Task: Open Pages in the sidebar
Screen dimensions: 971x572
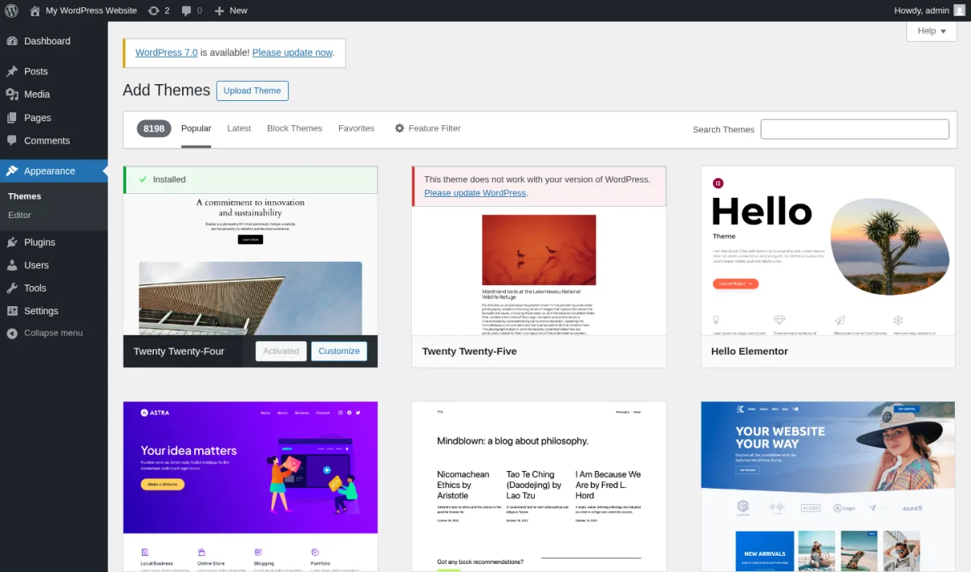Action: tap(53, 118)
